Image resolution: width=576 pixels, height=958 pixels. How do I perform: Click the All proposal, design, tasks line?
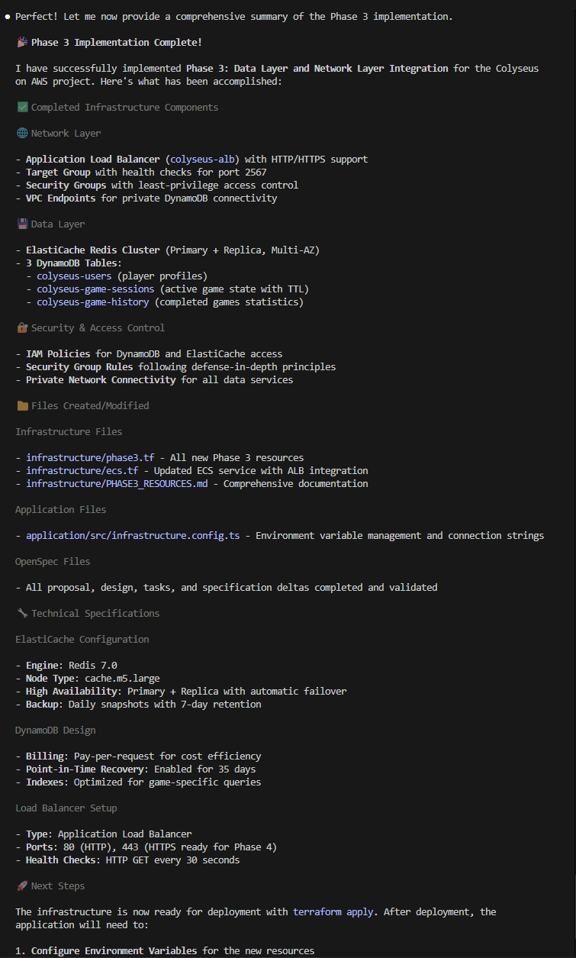pyautogui.click(x=227, y=588)
